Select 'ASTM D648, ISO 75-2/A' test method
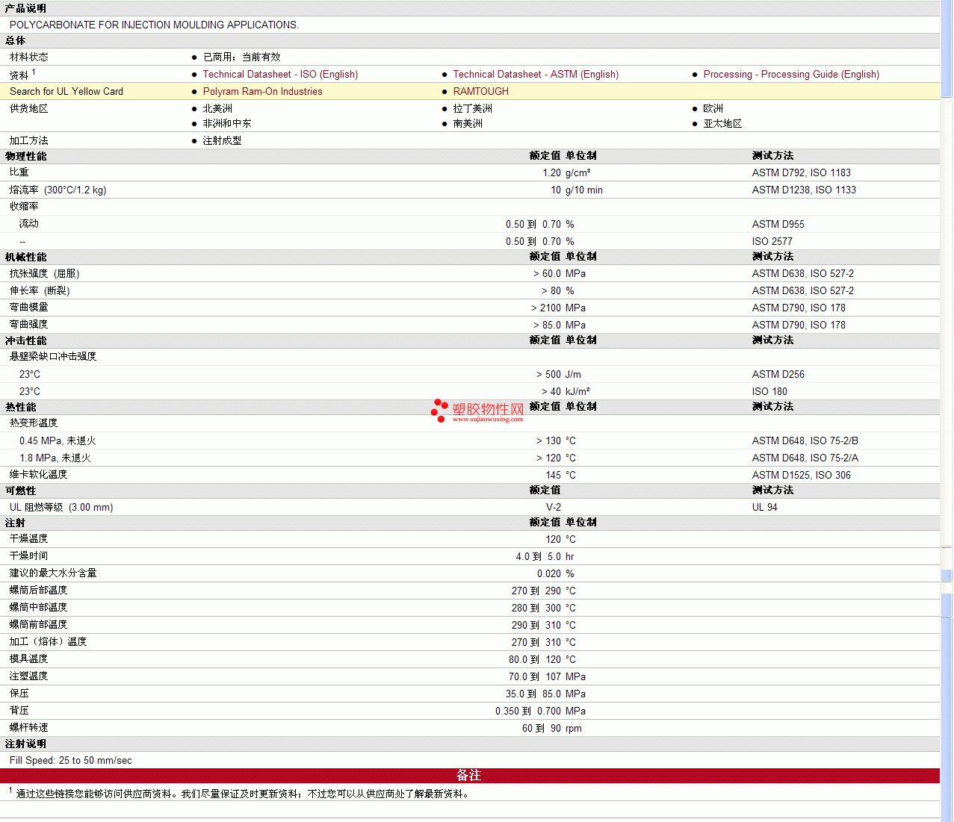The width and height of the screenshot is (954, 822). click(805, 458)
